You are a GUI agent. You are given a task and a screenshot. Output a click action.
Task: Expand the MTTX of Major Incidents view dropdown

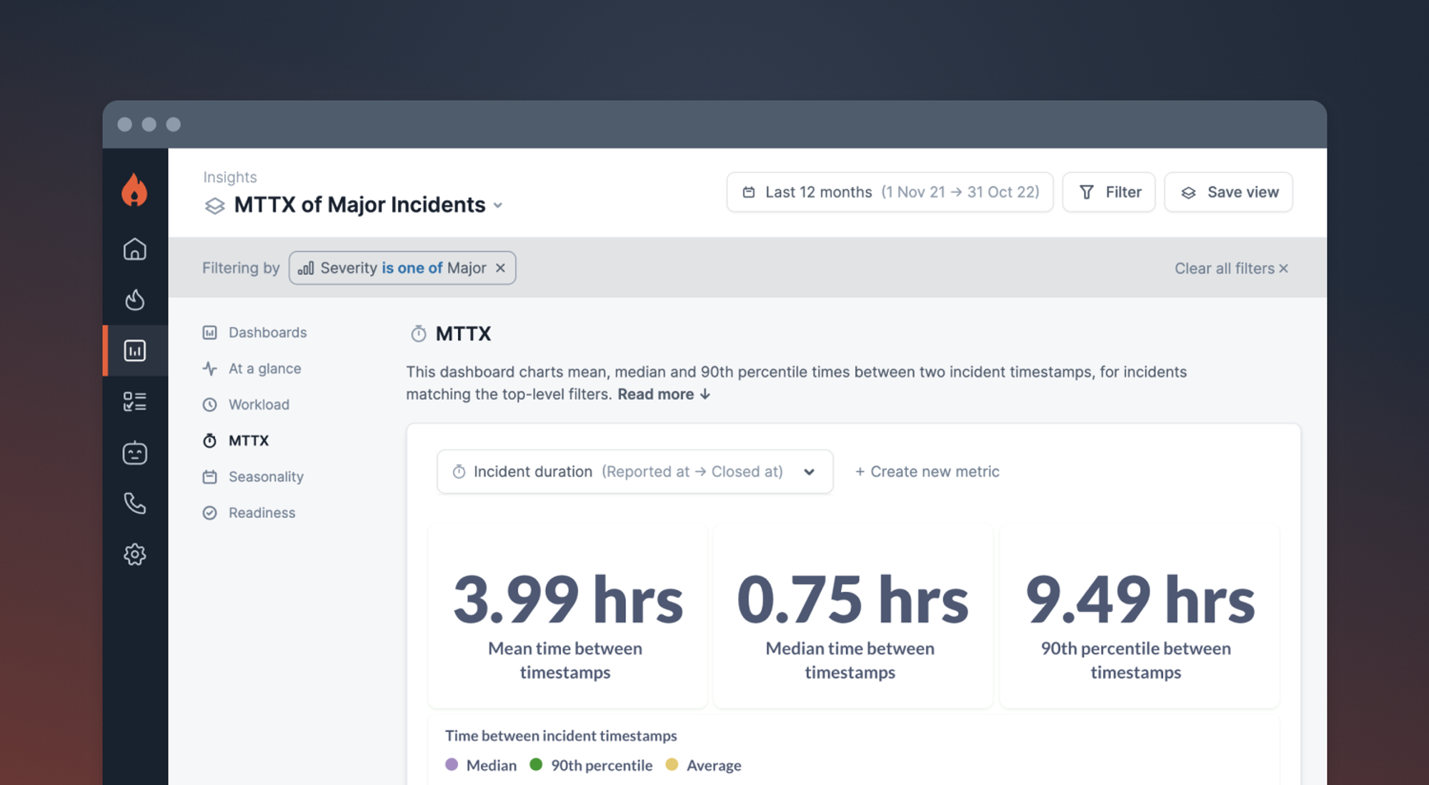click(x=498, y=206)
